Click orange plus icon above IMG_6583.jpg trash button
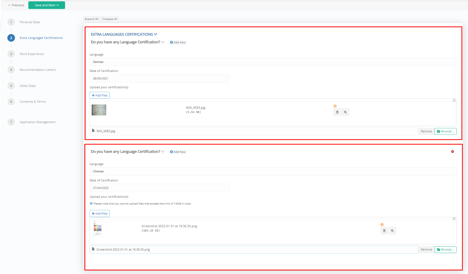Viewport: 468px width, 274px height. [335, 106]
